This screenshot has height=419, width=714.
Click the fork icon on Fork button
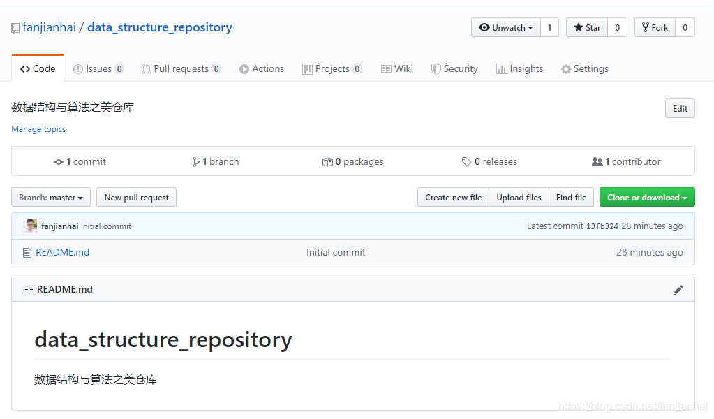[645, 27]
